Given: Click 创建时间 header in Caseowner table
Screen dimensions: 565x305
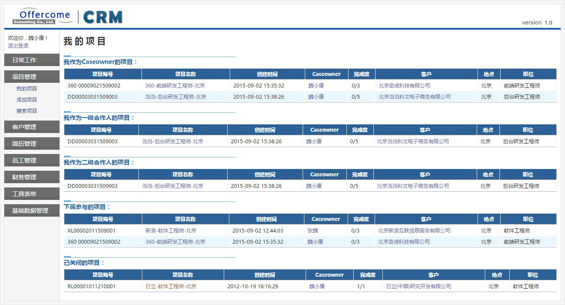Looking at the screenshot, I should point(267,74).
